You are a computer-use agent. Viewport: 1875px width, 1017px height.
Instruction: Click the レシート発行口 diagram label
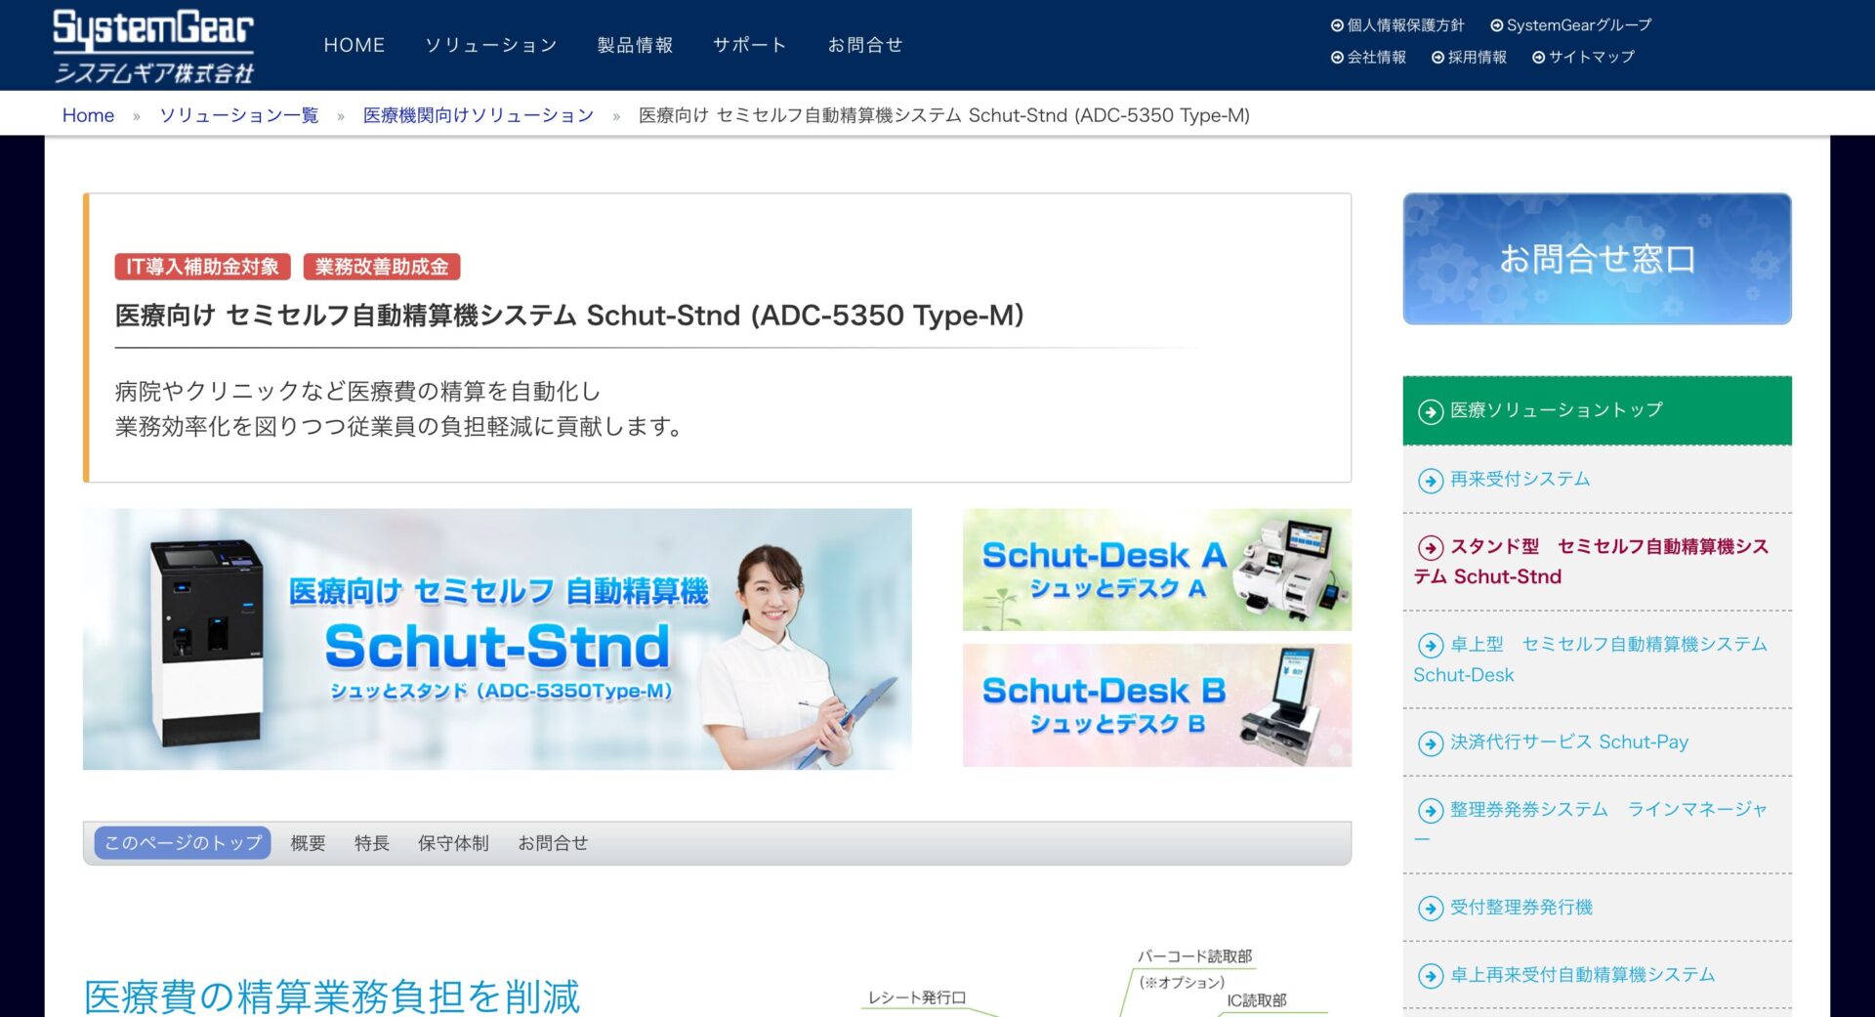917,997
